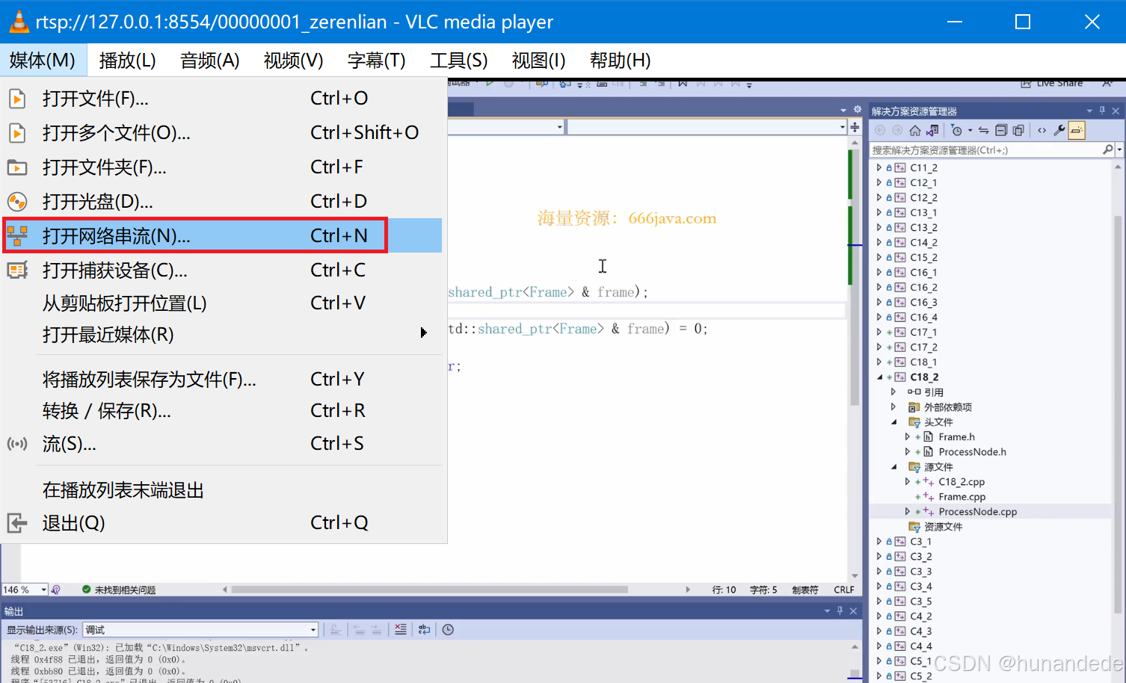Click the Open Capture Device icon

(x=17, y=271)
